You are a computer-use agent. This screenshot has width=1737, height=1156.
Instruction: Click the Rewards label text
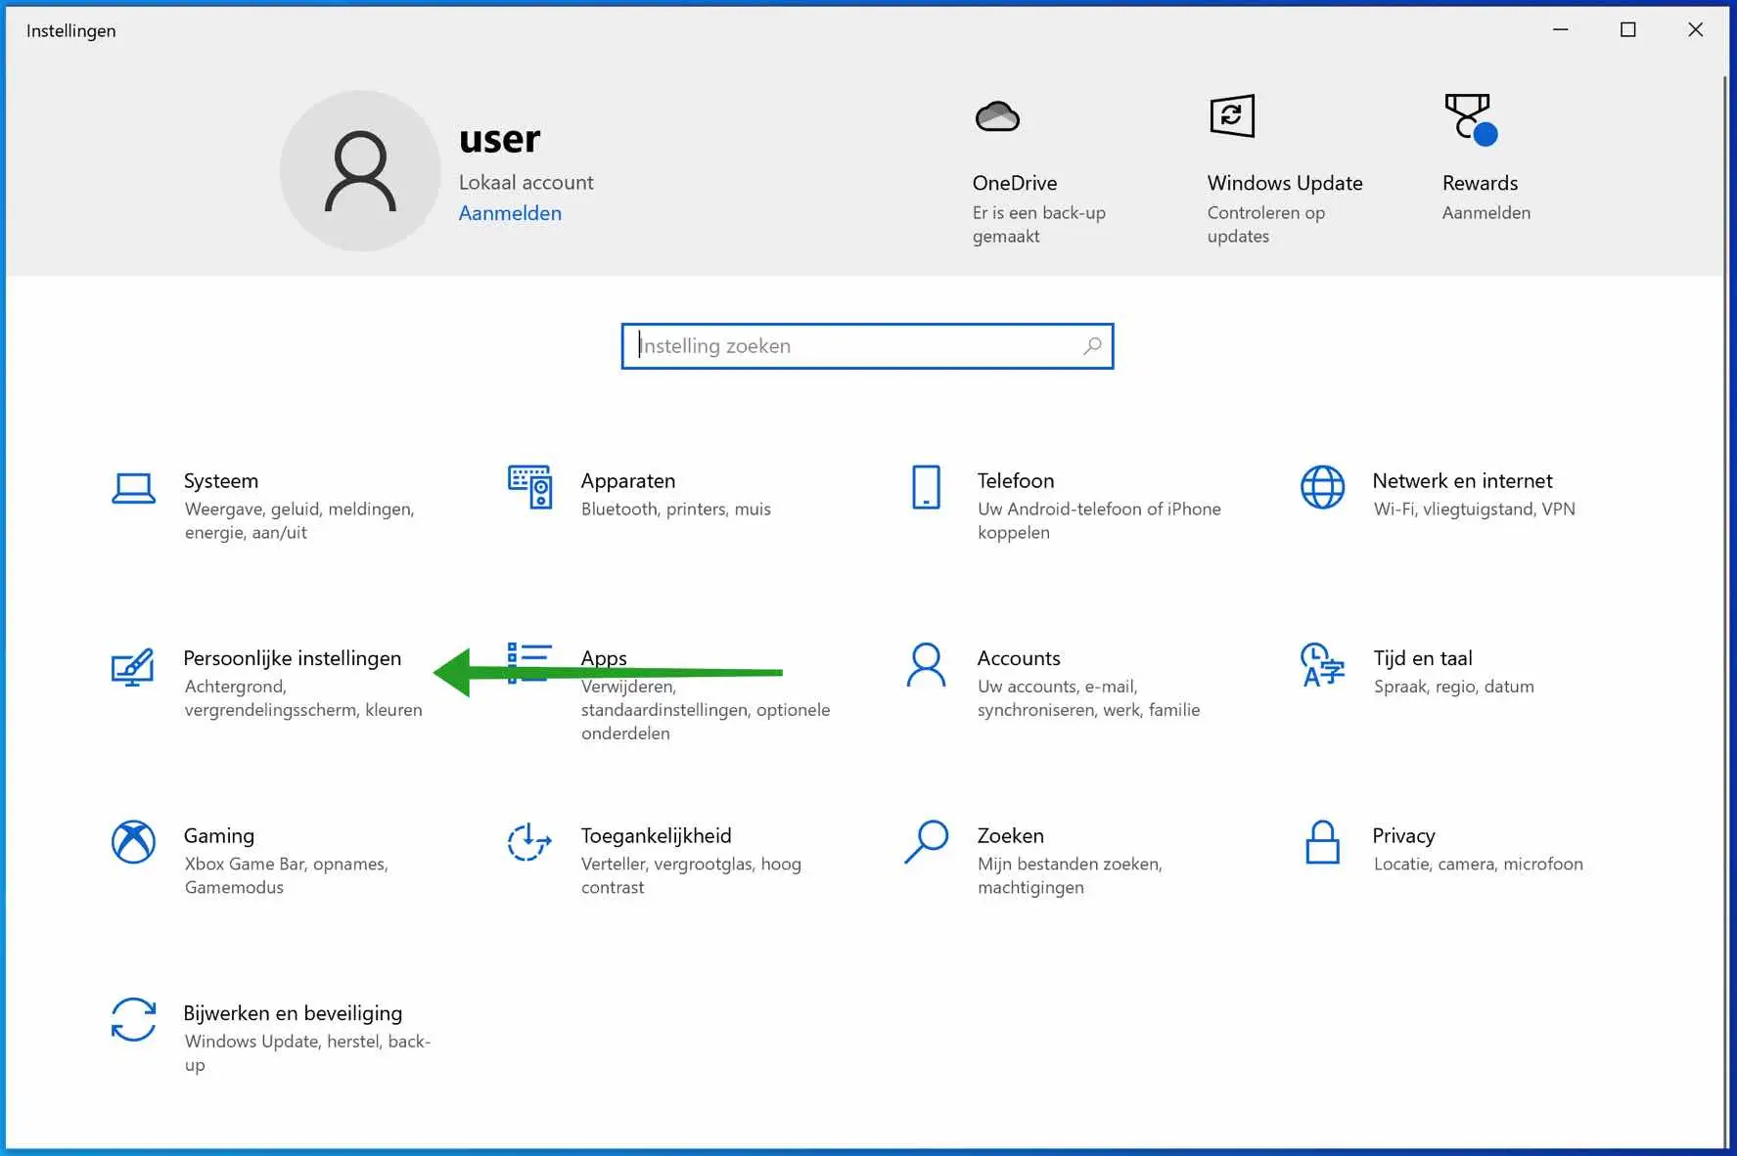[x=1480, y=183]
